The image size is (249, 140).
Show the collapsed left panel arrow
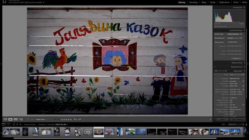[1, 64]
